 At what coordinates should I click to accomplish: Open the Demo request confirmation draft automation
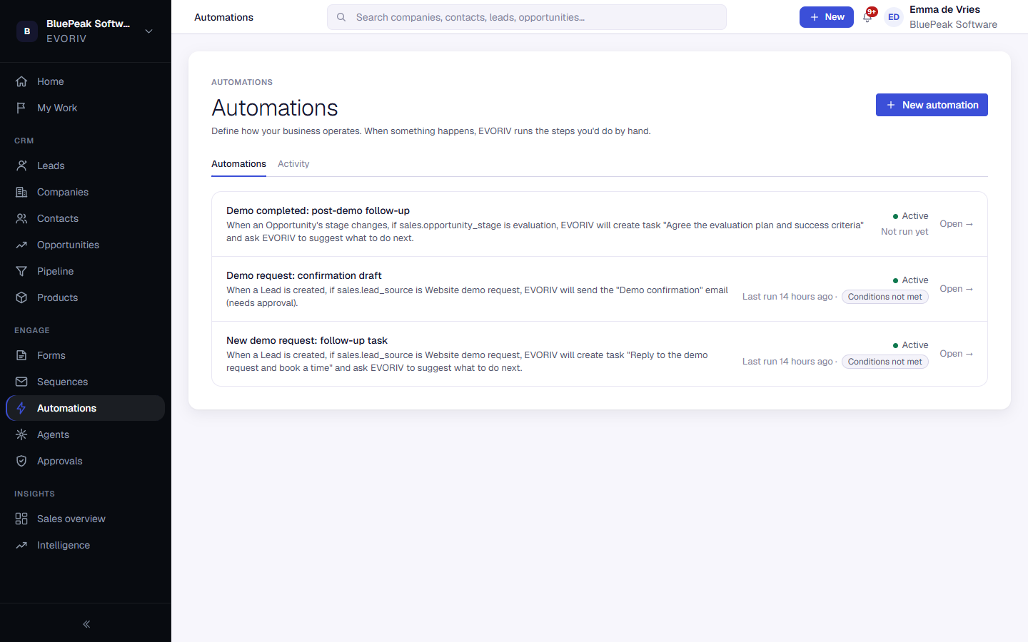[957, 289]
